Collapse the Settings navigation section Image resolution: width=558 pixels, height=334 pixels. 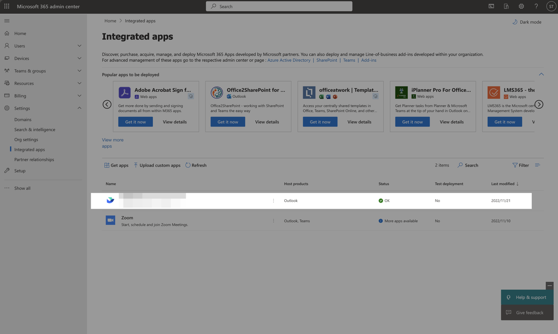point(79,108)
